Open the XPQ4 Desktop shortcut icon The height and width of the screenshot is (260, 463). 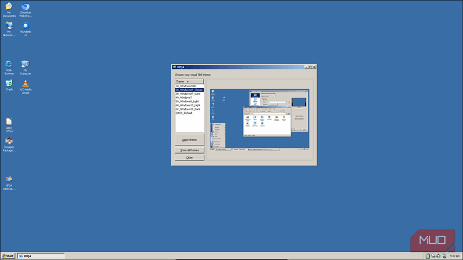click(x=9, y=179)
